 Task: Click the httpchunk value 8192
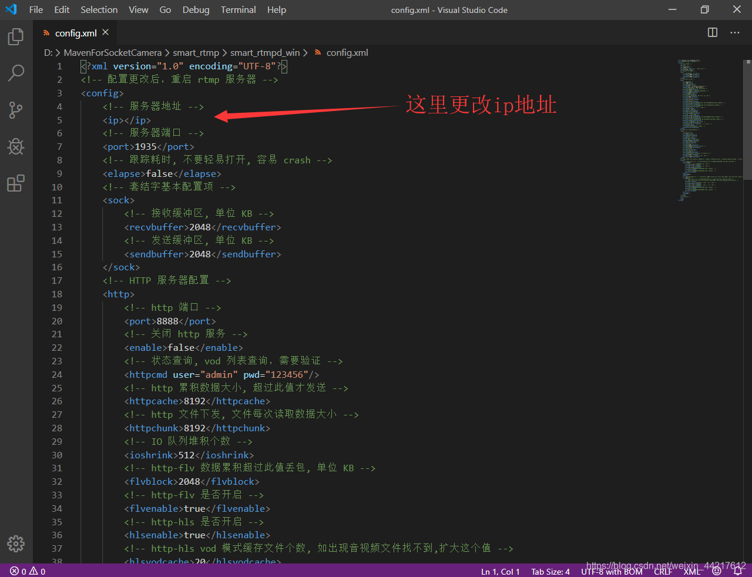[194, 428]
